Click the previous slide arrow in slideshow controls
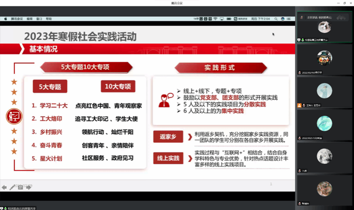The width and height of the screenshot is (354, 210). 4,187
